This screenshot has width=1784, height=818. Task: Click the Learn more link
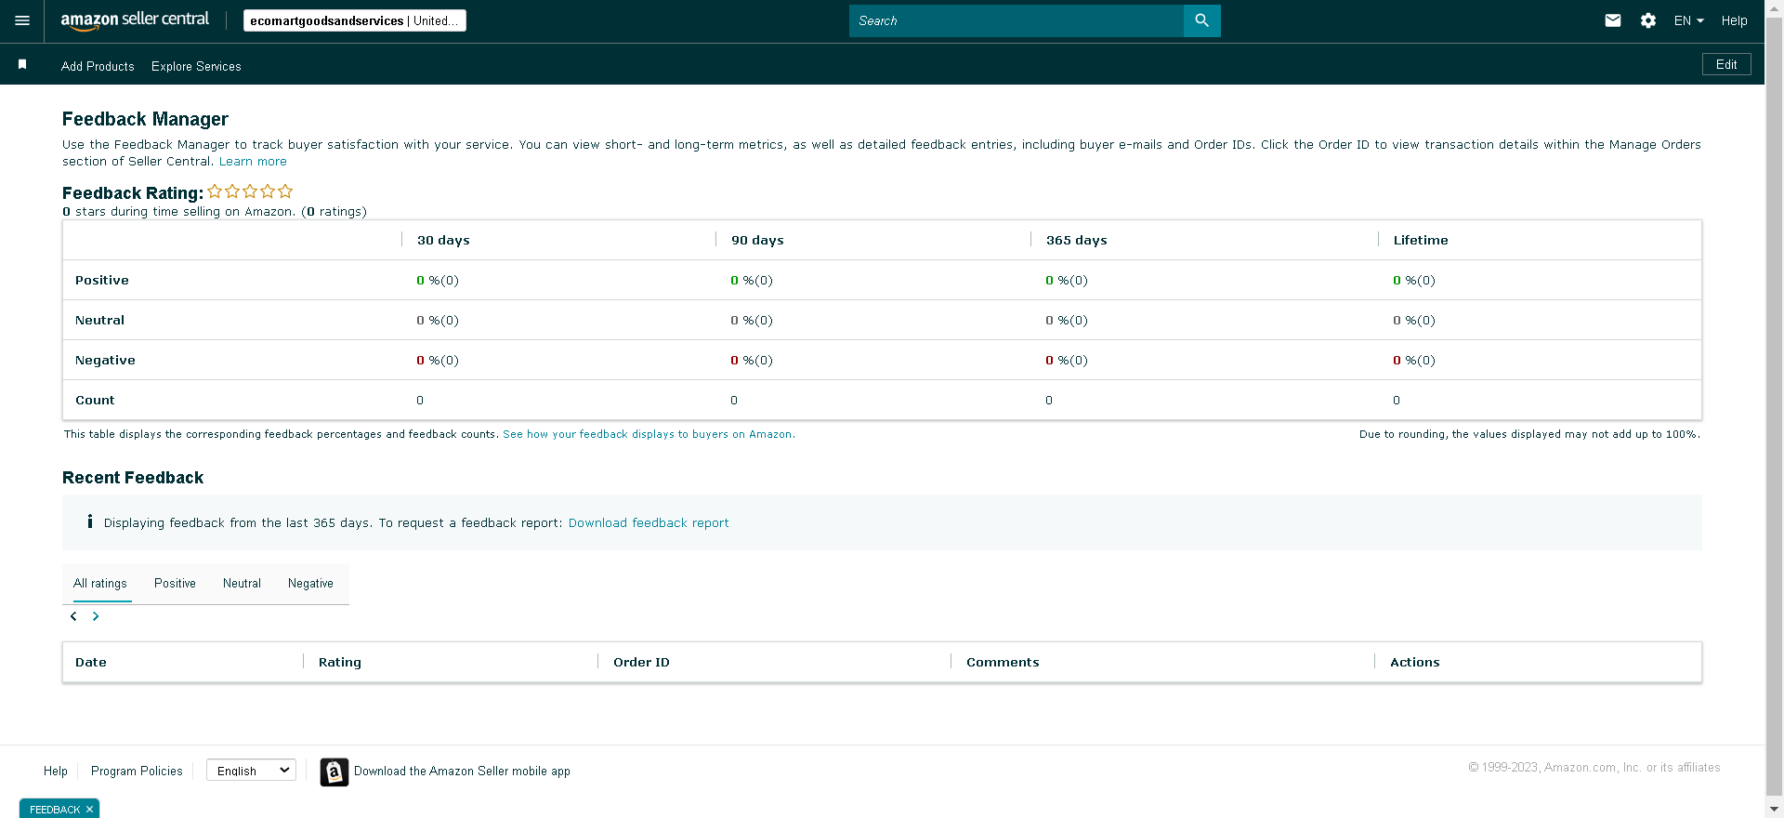point(253,162)
